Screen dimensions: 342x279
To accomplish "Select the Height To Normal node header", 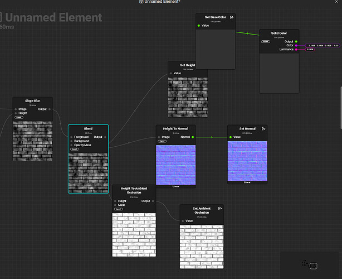I will [175, 129].
